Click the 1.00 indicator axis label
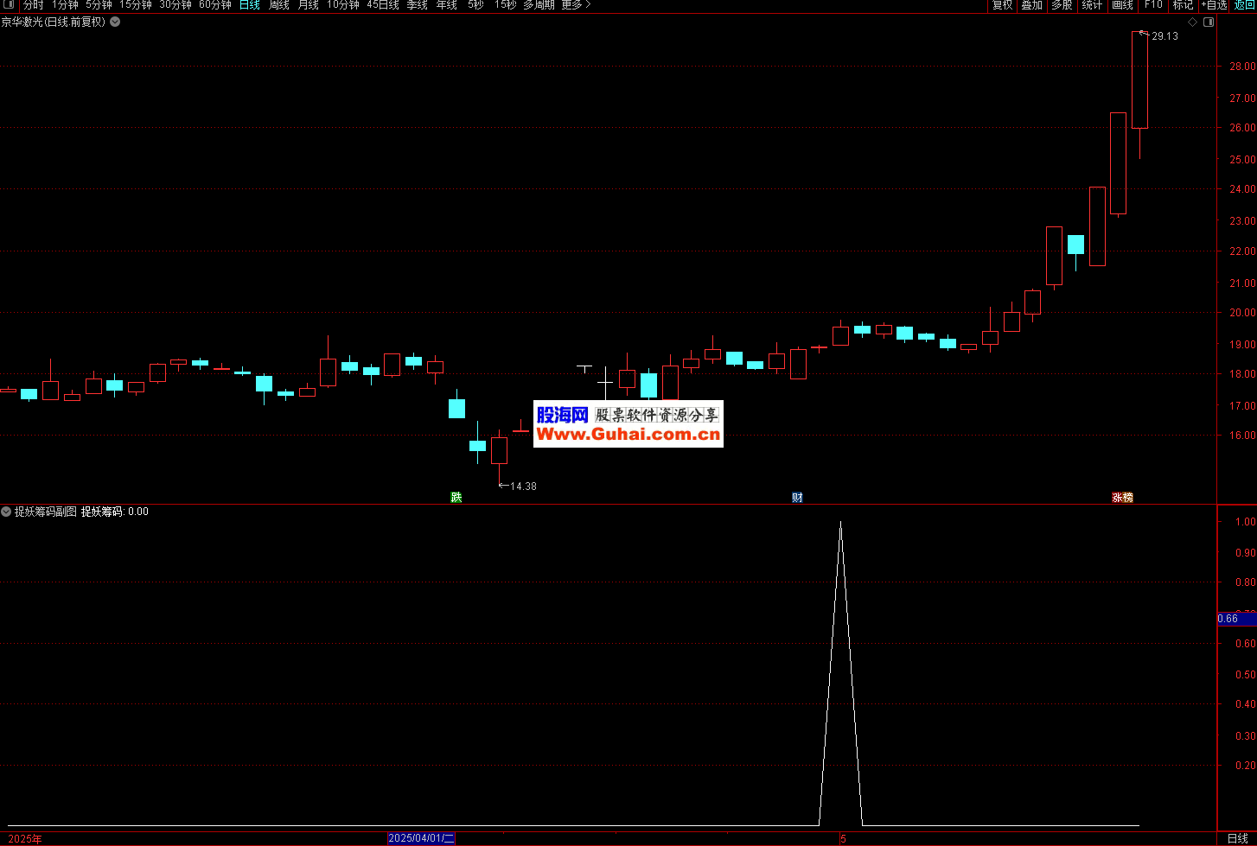The image size is (1257, 846). pyautogui.click(x=1246, y=522)
